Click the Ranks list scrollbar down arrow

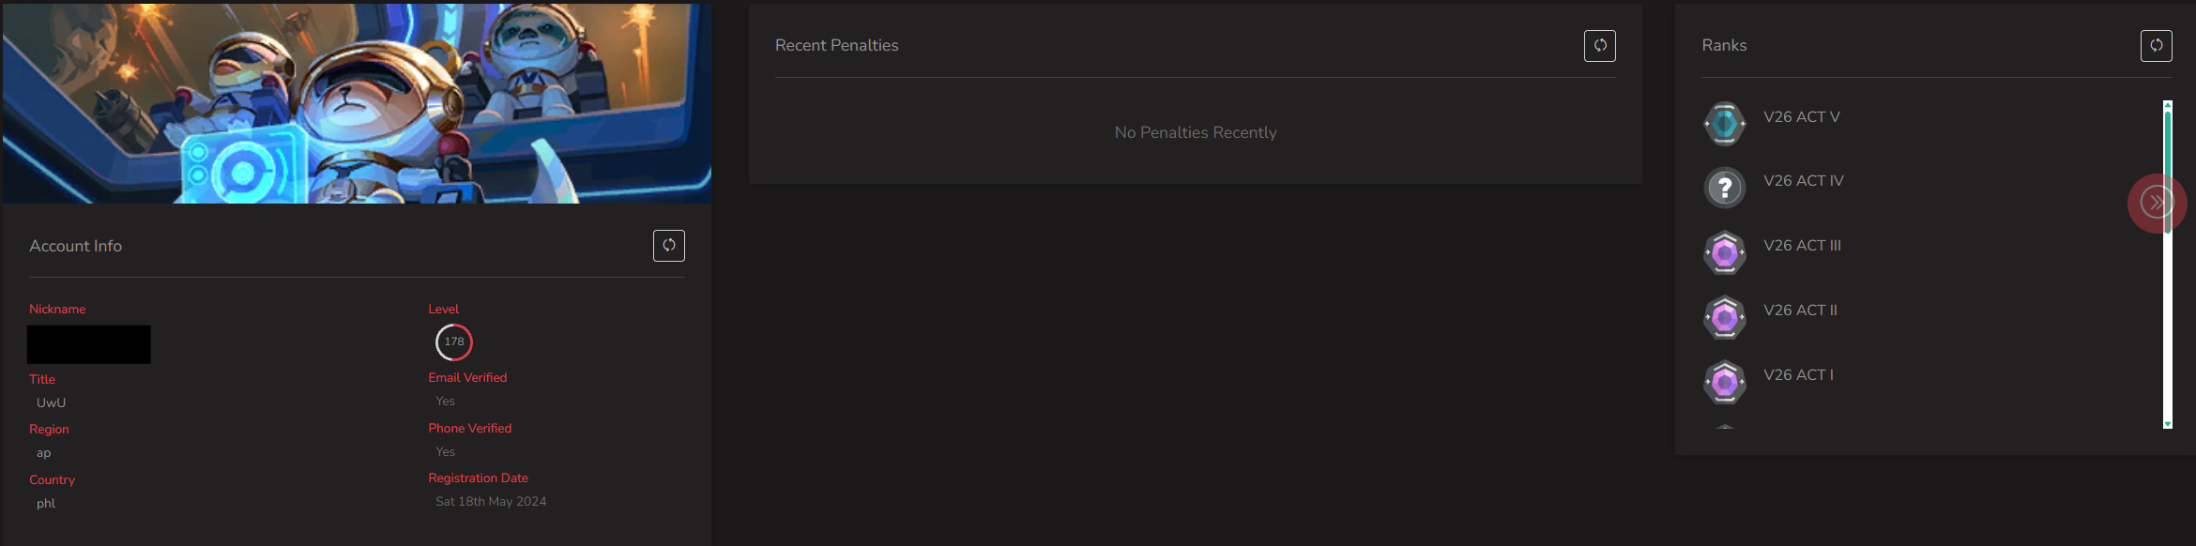(x=2168, y=424)
